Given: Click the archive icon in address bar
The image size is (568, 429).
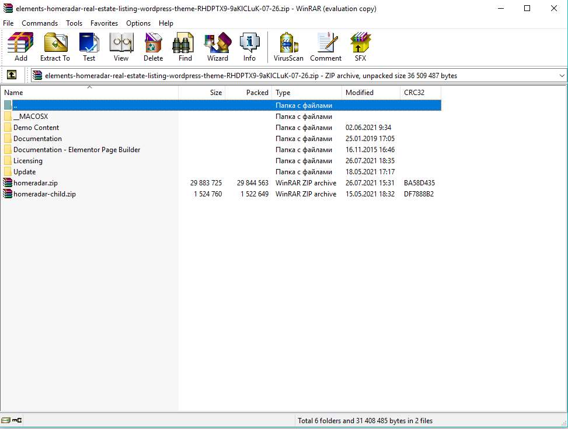Looking at the screenshot, I should 37,75.
